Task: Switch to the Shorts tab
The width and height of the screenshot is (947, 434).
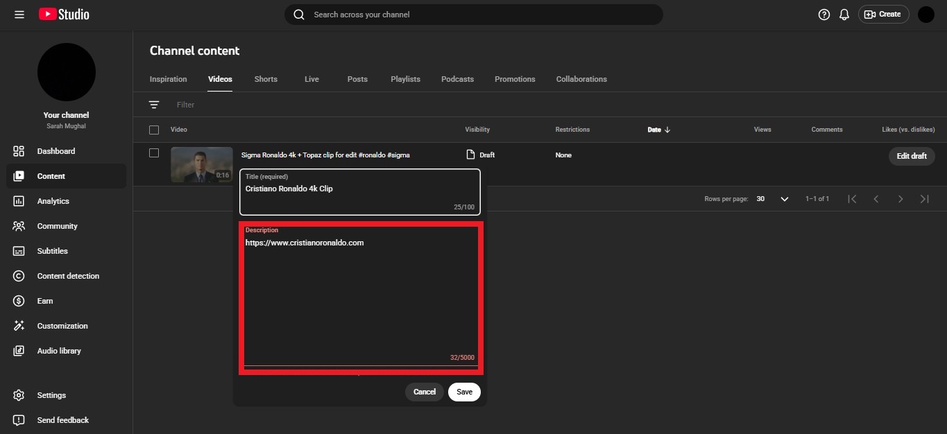Action: [x=265, y=79]
